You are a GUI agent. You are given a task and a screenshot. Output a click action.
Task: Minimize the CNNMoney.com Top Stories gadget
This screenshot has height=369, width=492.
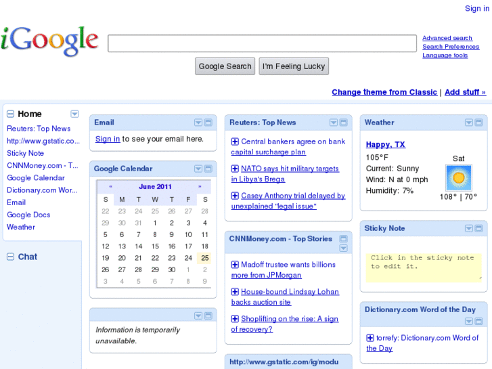pos(344,238)
